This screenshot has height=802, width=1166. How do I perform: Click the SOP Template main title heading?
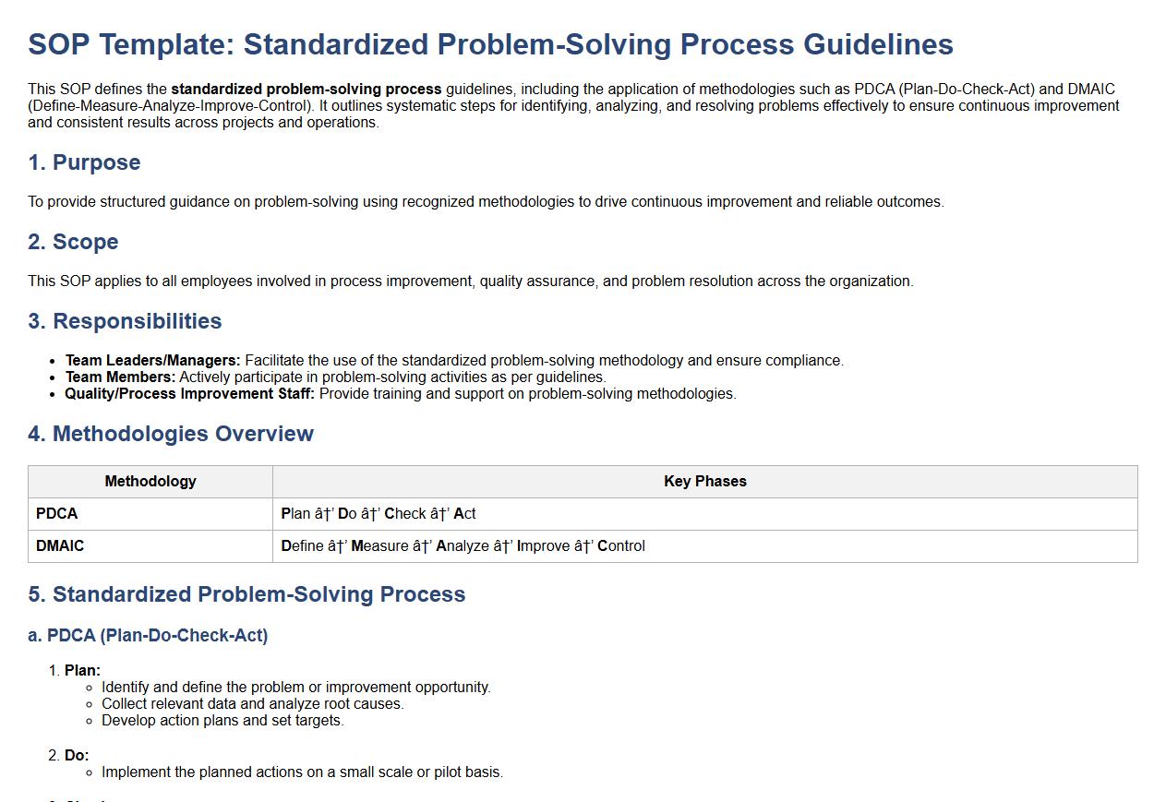pyautogui.click(x=490, y=44)
